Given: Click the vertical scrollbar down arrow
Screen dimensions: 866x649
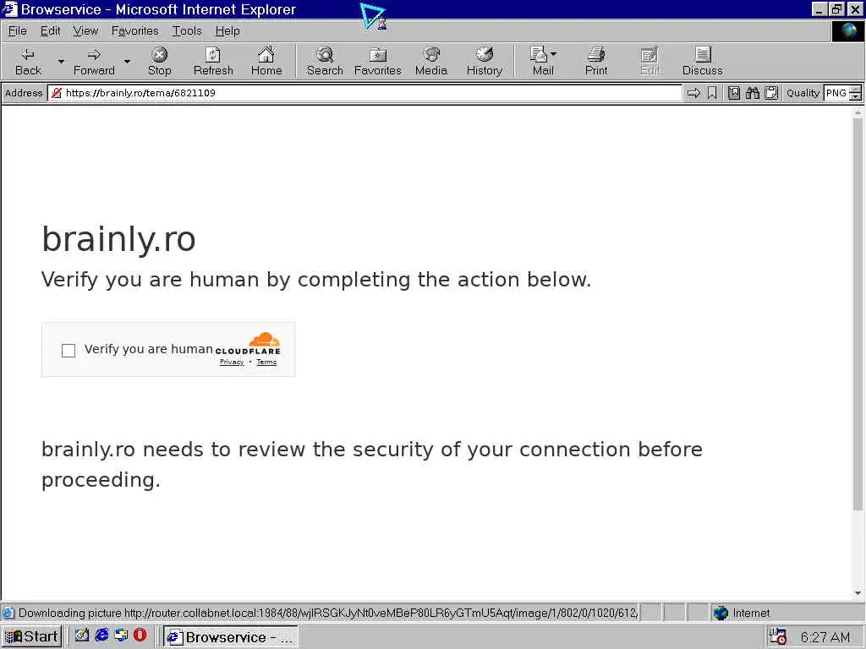Looking at the screenshot, I should 858,593.
